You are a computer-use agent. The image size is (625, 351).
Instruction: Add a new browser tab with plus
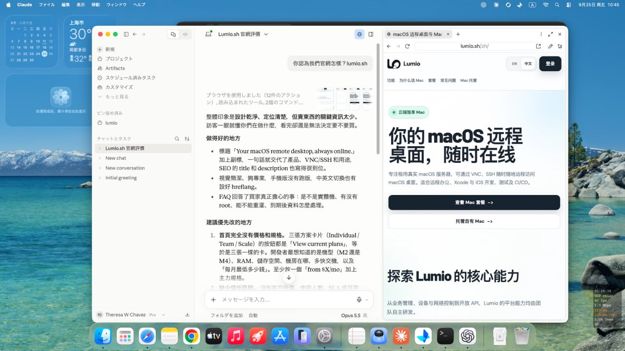point(458,34)
